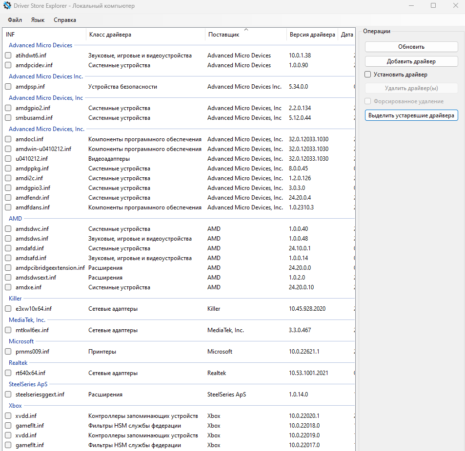
Task: Open the Справка menu
Action: pyautogui.click(x=65, y=20)
